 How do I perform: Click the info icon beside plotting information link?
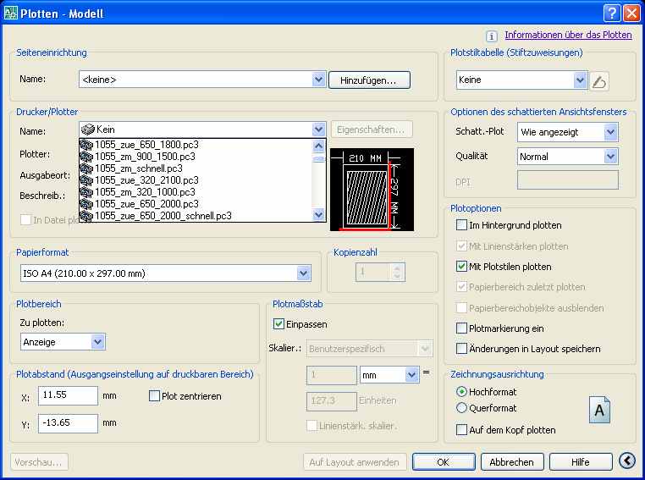click(x=491, y=36)
